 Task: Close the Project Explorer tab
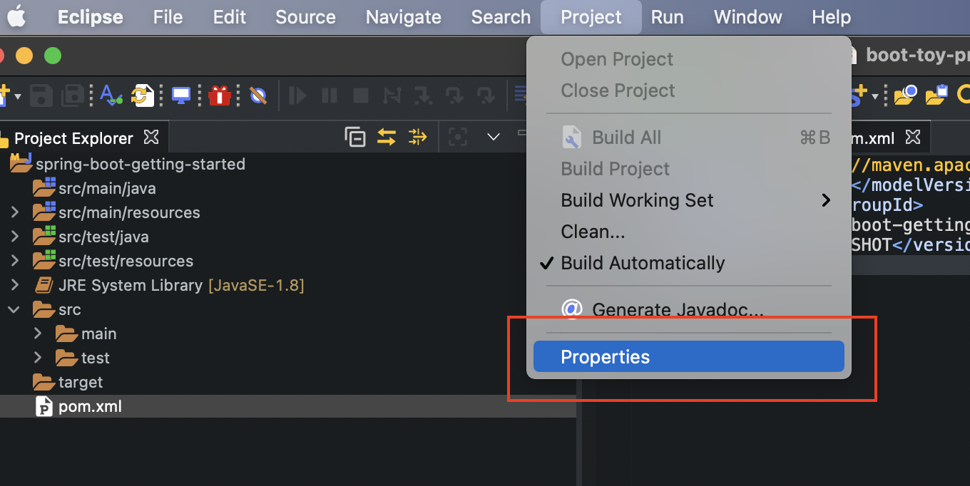pos(151,137)
